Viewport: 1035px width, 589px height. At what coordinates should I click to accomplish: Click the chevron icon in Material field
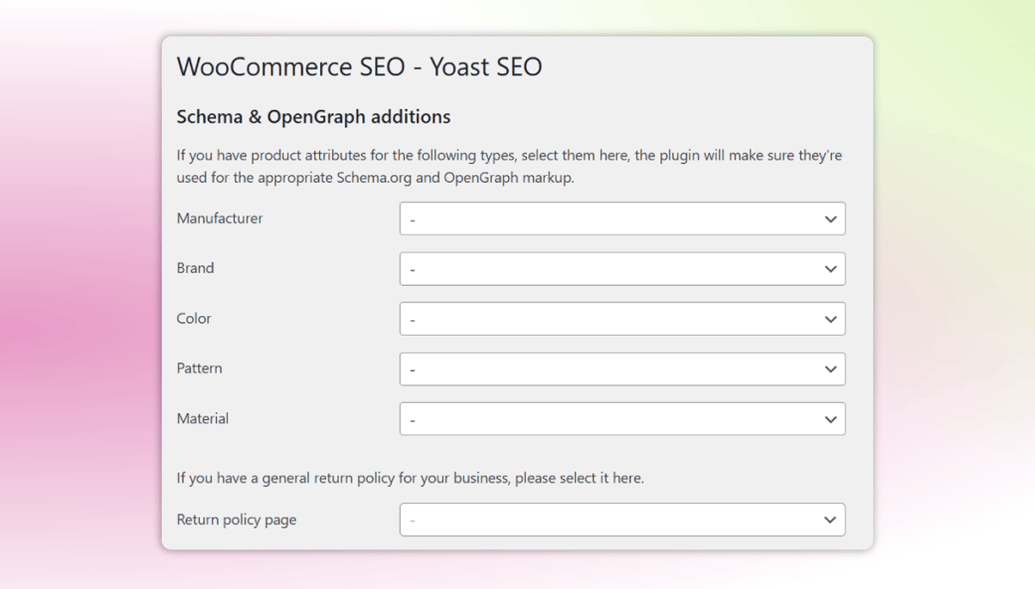point(831,420)
